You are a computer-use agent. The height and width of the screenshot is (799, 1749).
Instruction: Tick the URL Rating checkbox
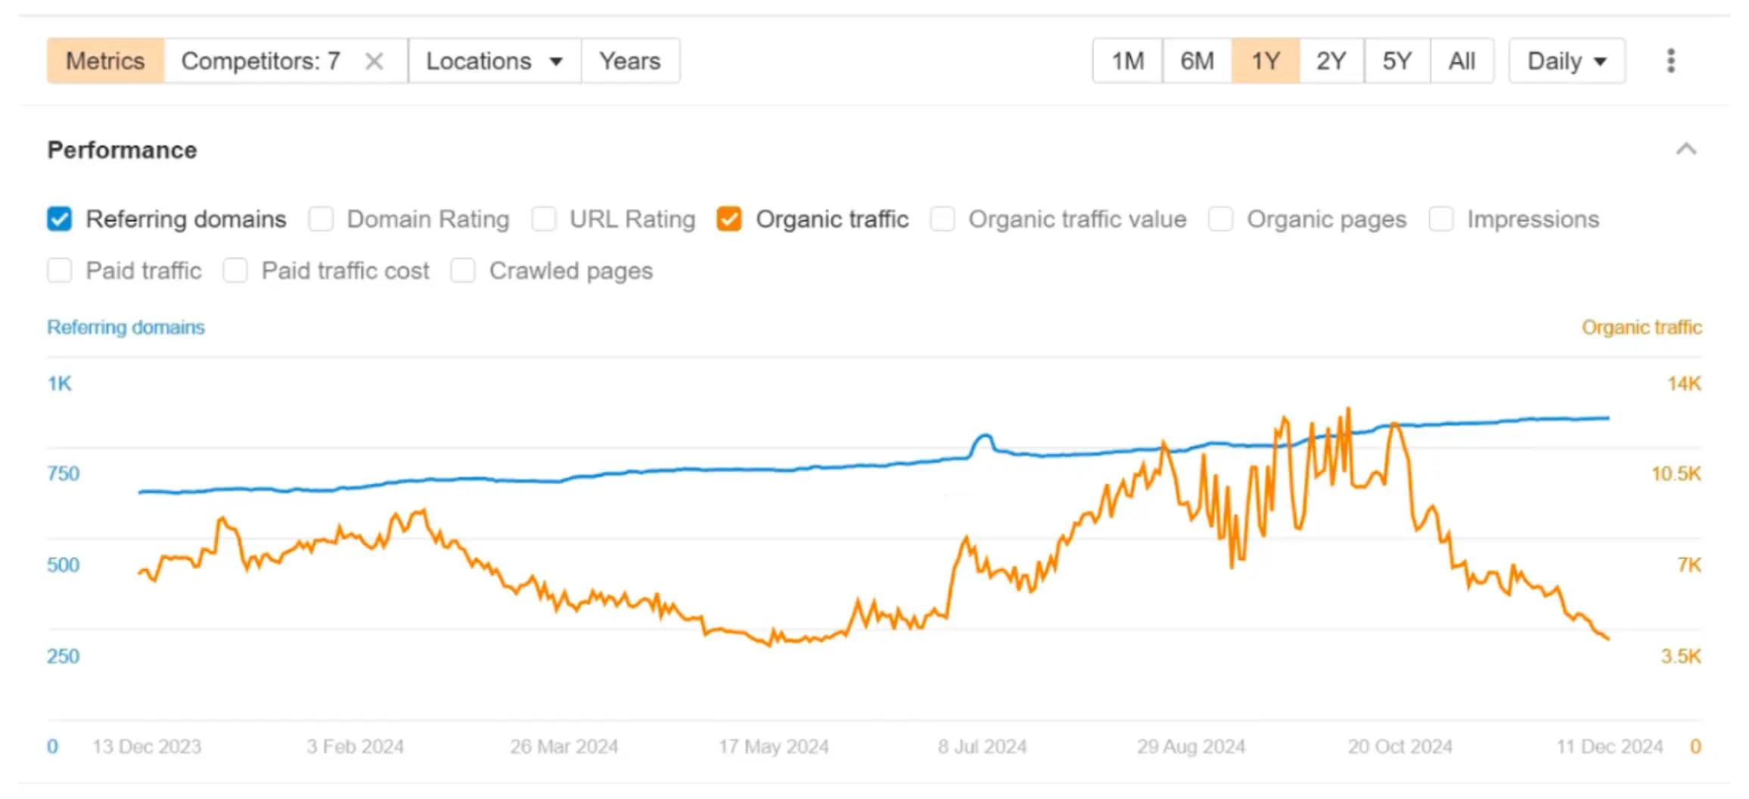click(x=544, y=219)
